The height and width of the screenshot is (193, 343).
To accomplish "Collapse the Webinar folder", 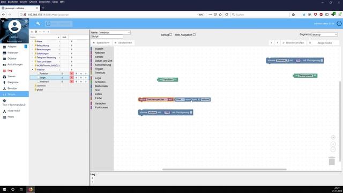I will [33, 70].
